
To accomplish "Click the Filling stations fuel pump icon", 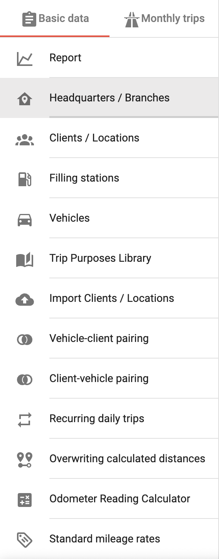I will click(25, 180).
